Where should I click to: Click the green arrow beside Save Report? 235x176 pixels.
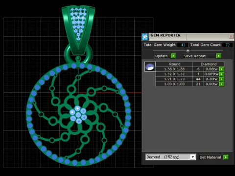[219, 56]
